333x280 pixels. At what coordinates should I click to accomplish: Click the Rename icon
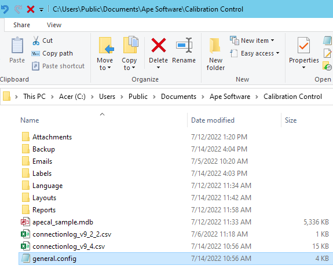[184, 45]
